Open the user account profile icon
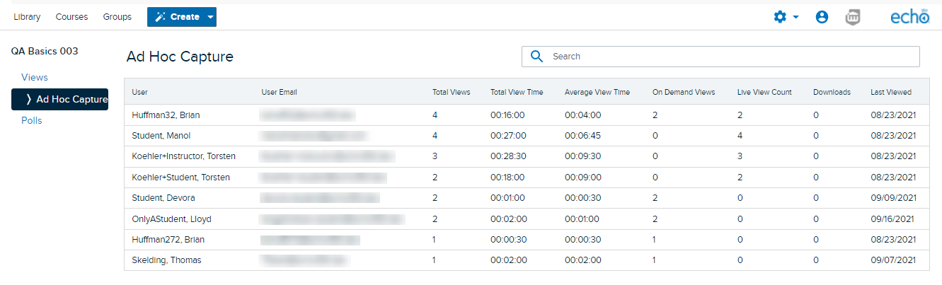 point(822,17)
